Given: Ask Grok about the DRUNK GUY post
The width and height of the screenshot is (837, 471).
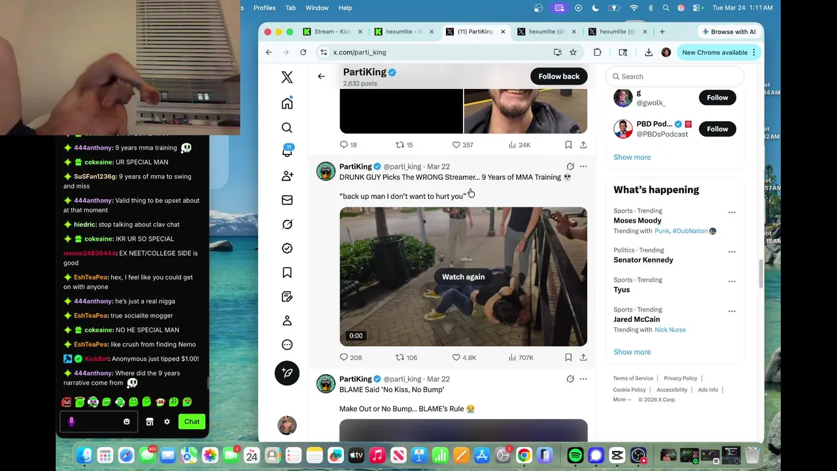Looking at the screenshot, I should (x=570, y=166).
